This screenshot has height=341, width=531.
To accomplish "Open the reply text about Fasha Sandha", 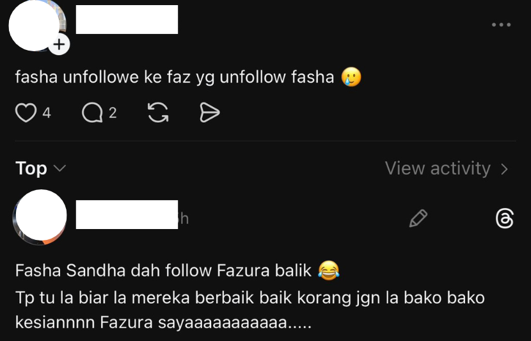I will [x=250, y=296].
